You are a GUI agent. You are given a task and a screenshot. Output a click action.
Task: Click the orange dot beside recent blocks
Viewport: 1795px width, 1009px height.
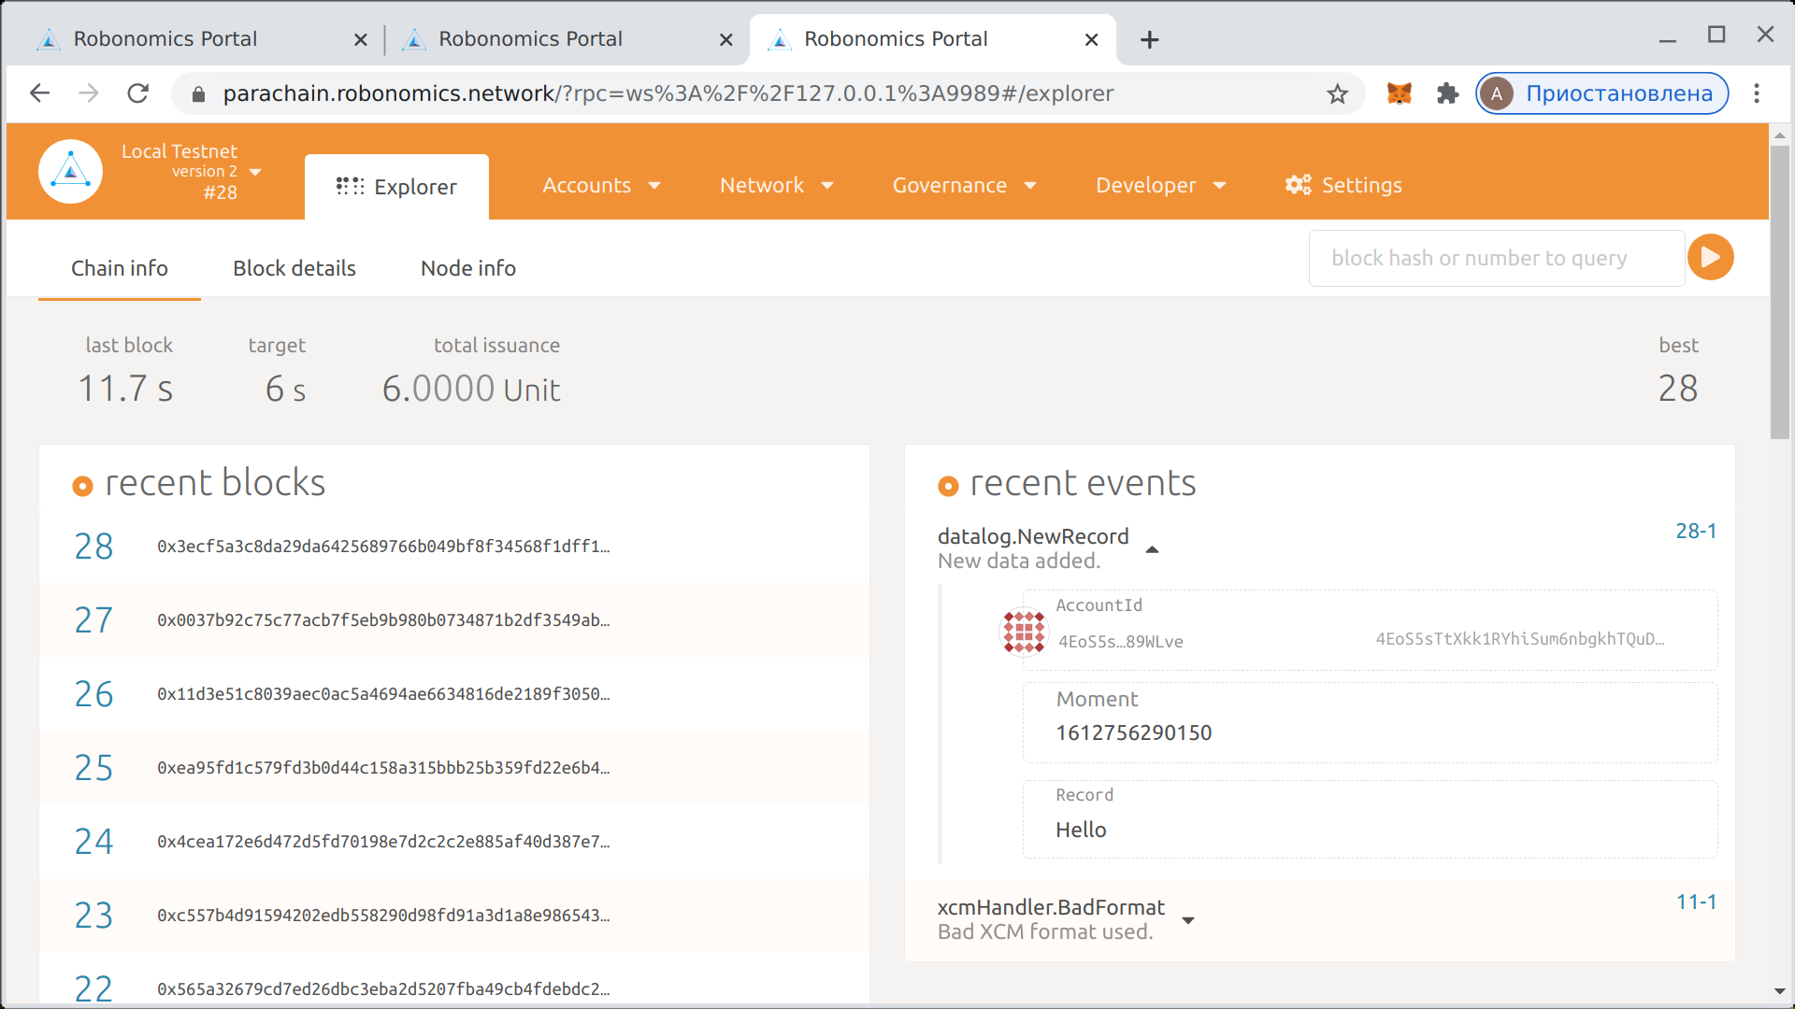coord(82,486)
